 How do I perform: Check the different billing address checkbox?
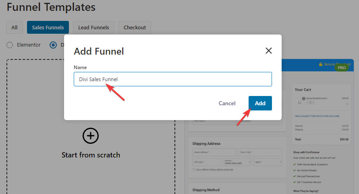pyautogui.click(x=194, y=169)
